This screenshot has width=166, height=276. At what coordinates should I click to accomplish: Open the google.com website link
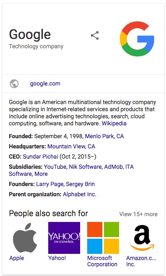(x=45, y=84)
